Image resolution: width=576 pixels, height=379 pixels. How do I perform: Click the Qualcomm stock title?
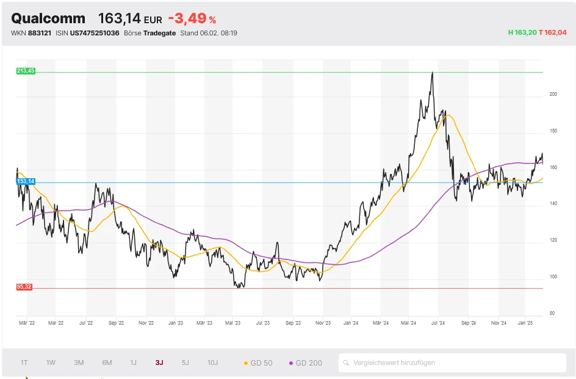pos(48,19)
